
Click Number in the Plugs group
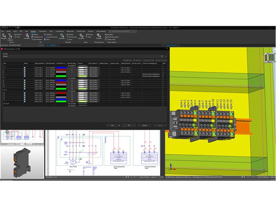(89, 34)
